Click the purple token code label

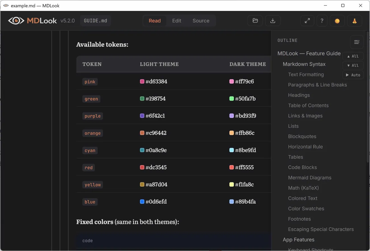tap(93, 116)
